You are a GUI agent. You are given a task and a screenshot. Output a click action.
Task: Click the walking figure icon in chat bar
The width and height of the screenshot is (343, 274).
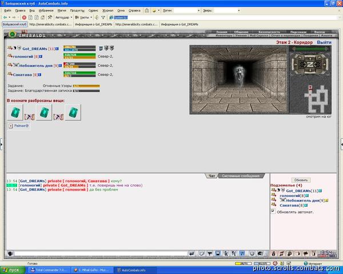226,253
